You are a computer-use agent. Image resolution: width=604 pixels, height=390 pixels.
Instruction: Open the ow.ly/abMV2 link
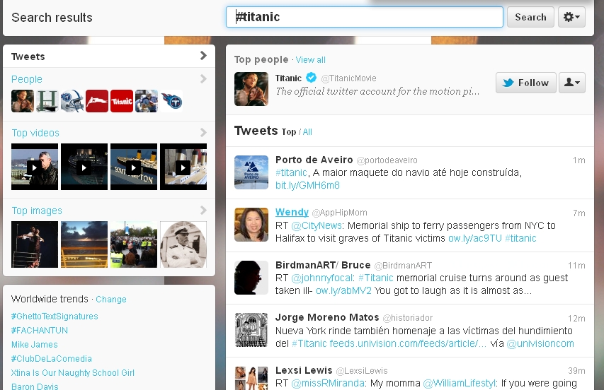click(343, 291)
